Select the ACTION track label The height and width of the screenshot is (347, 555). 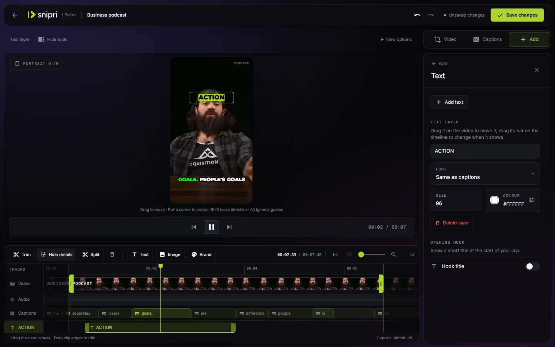coord(24,327)
